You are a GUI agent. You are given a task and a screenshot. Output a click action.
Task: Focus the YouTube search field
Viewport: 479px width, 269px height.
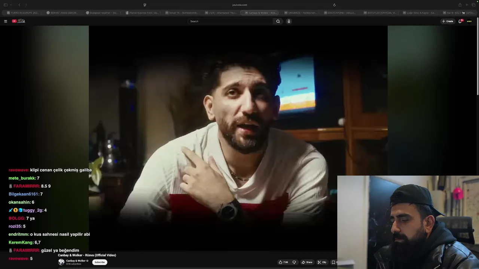231,21
